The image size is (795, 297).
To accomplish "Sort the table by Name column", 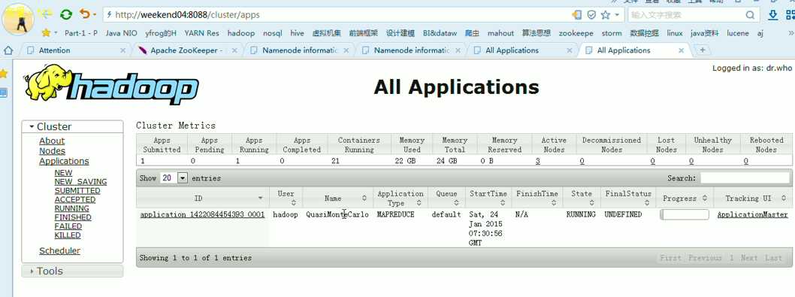I will point(337,198).
